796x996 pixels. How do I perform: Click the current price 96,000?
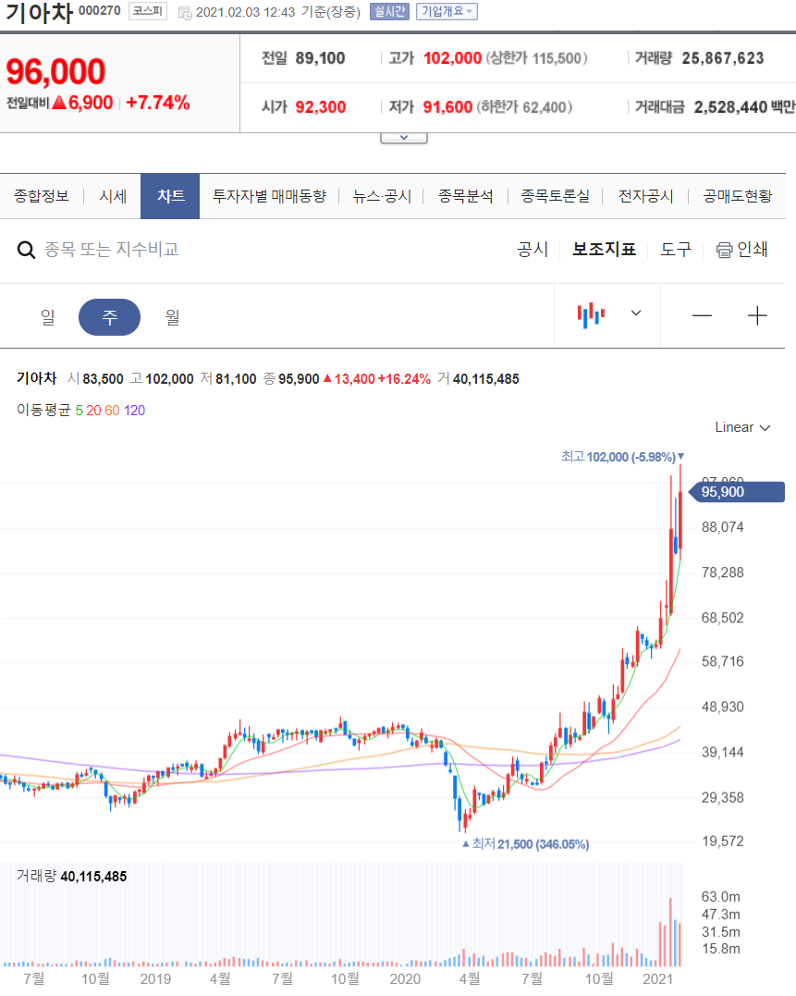[55, 71]
